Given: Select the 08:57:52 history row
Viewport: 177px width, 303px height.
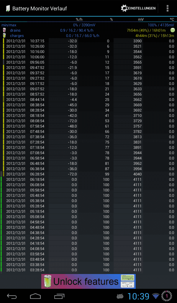Looking at the screenshot, I should pos(88,94).
